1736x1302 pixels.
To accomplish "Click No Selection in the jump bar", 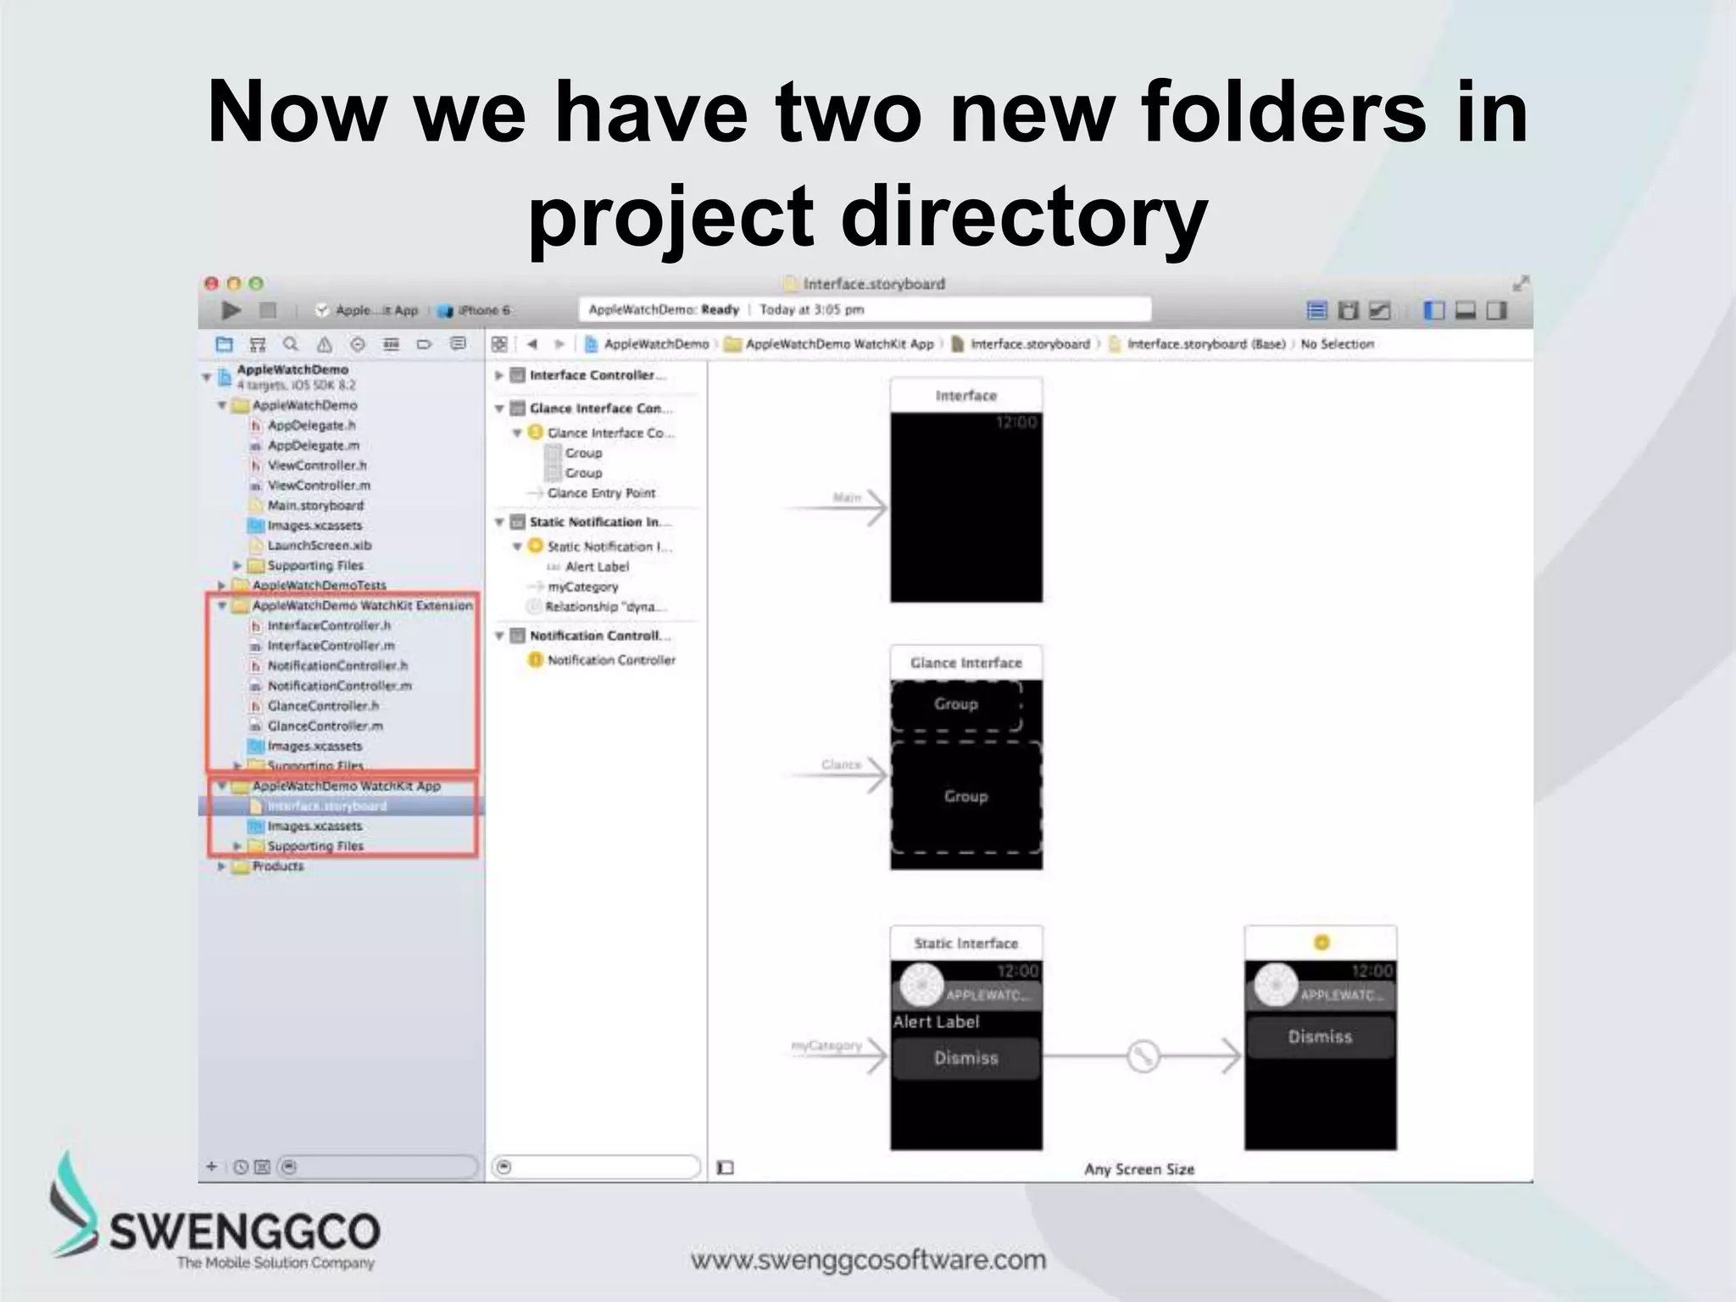I will (1337, 344).
